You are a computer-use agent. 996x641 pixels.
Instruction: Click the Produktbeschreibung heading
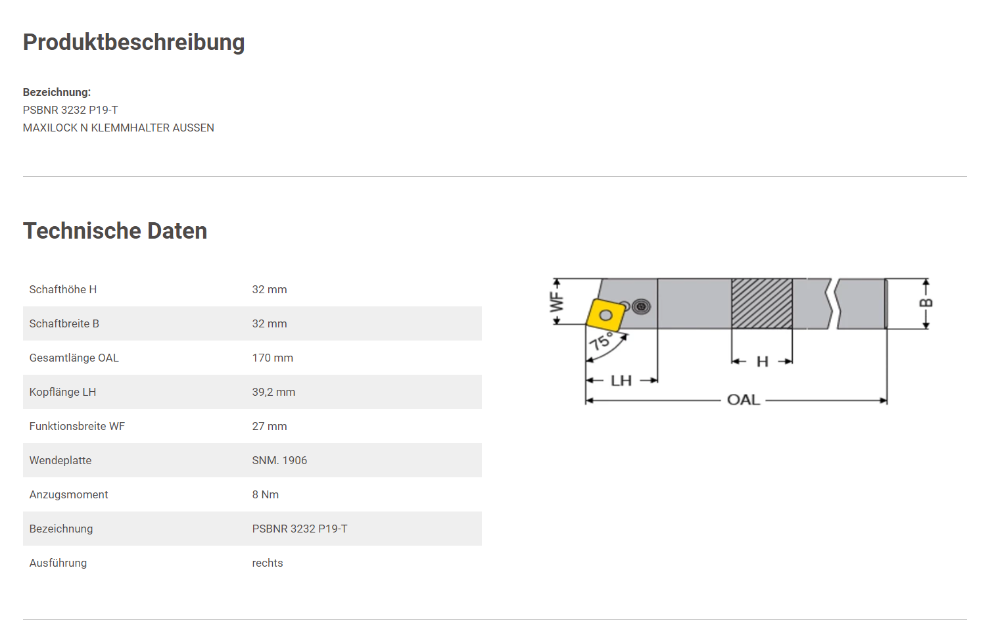(134, 42)
